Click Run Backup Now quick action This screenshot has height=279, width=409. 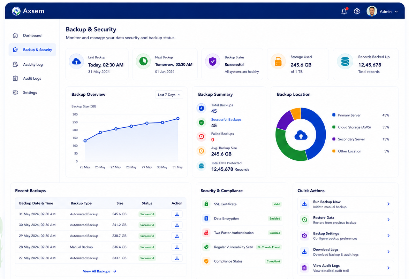click(x=345, y=204)
